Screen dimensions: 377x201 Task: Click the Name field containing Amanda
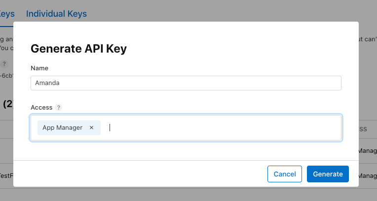(186, 83)
